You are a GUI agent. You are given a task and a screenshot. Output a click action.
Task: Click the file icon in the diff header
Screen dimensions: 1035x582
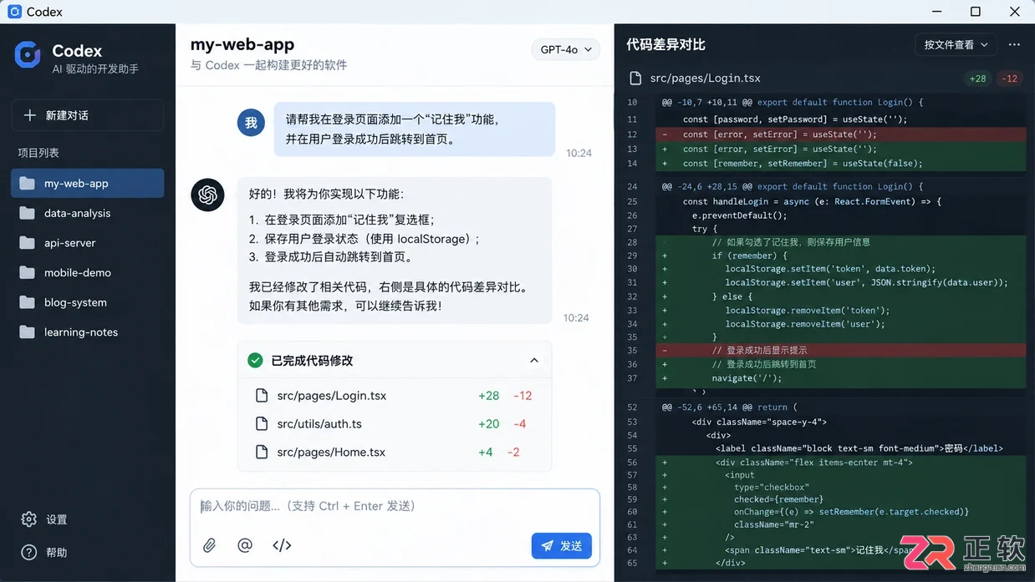click(x=635, y=78)
